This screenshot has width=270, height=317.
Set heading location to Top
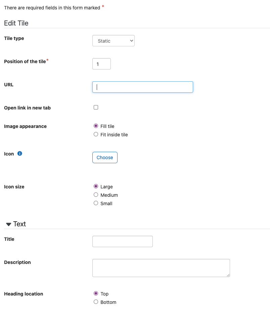(x=96, y=293)
